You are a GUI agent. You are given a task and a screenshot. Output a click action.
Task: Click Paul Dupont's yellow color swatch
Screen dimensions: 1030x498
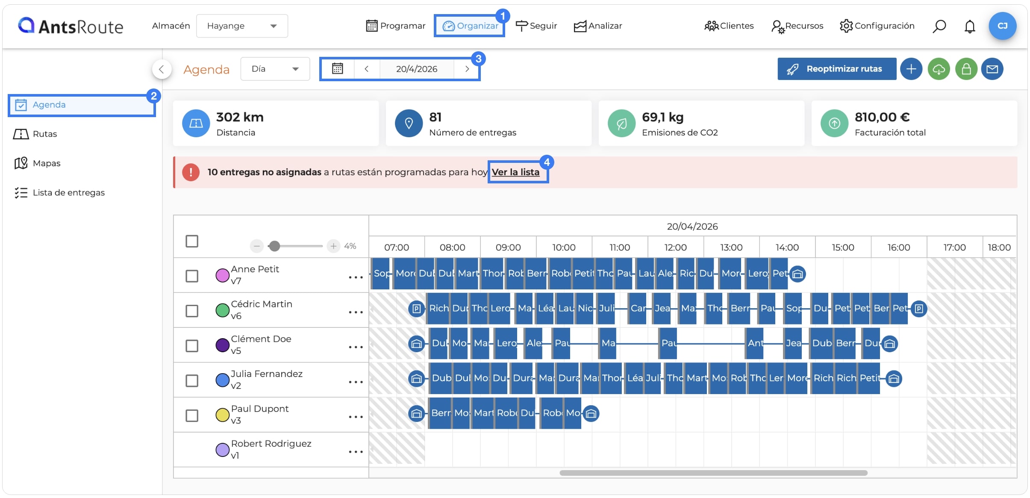[222, 415]
